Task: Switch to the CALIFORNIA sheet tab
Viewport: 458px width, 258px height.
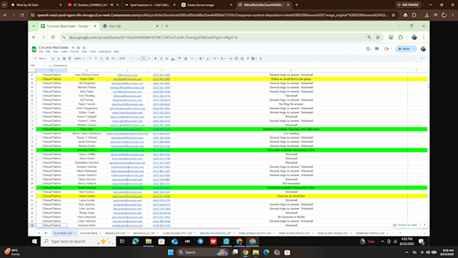Action: (x=89, y=233)
